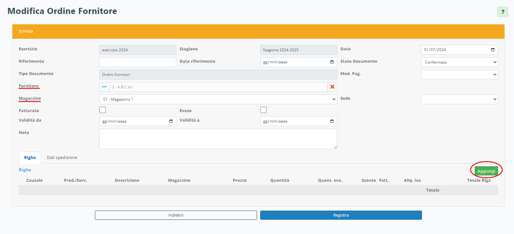This screenshot has height=234, width=514.
Task: Enable the Evaso checkbox
Action: [x=263, y=110]
